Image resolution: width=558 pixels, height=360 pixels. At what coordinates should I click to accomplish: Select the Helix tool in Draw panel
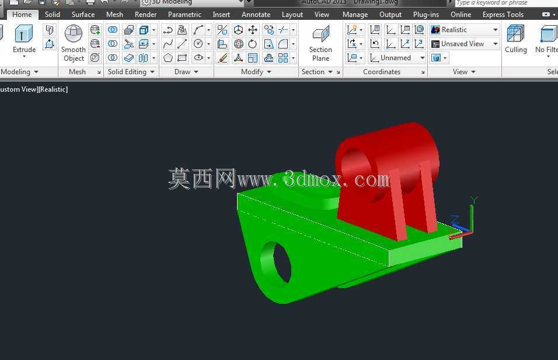[182, 30]
